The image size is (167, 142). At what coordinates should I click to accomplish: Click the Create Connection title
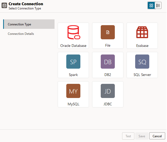pos(26,4)
